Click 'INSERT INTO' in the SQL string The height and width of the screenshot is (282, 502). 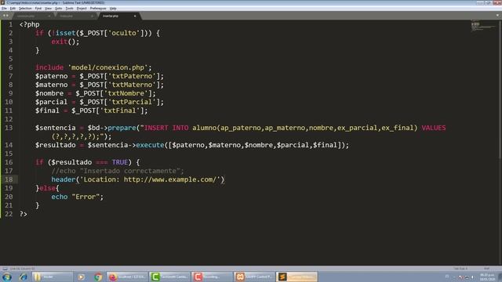coord(166,128)
